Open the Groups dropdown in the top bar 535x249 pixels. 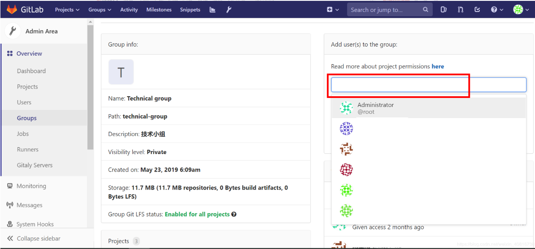point(100,9)
